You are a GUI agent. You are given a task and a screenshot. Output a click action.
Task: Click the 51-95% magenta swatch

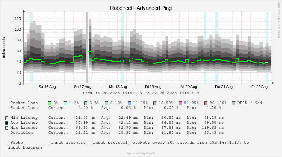pyautogui.click(x=180, y=103)
